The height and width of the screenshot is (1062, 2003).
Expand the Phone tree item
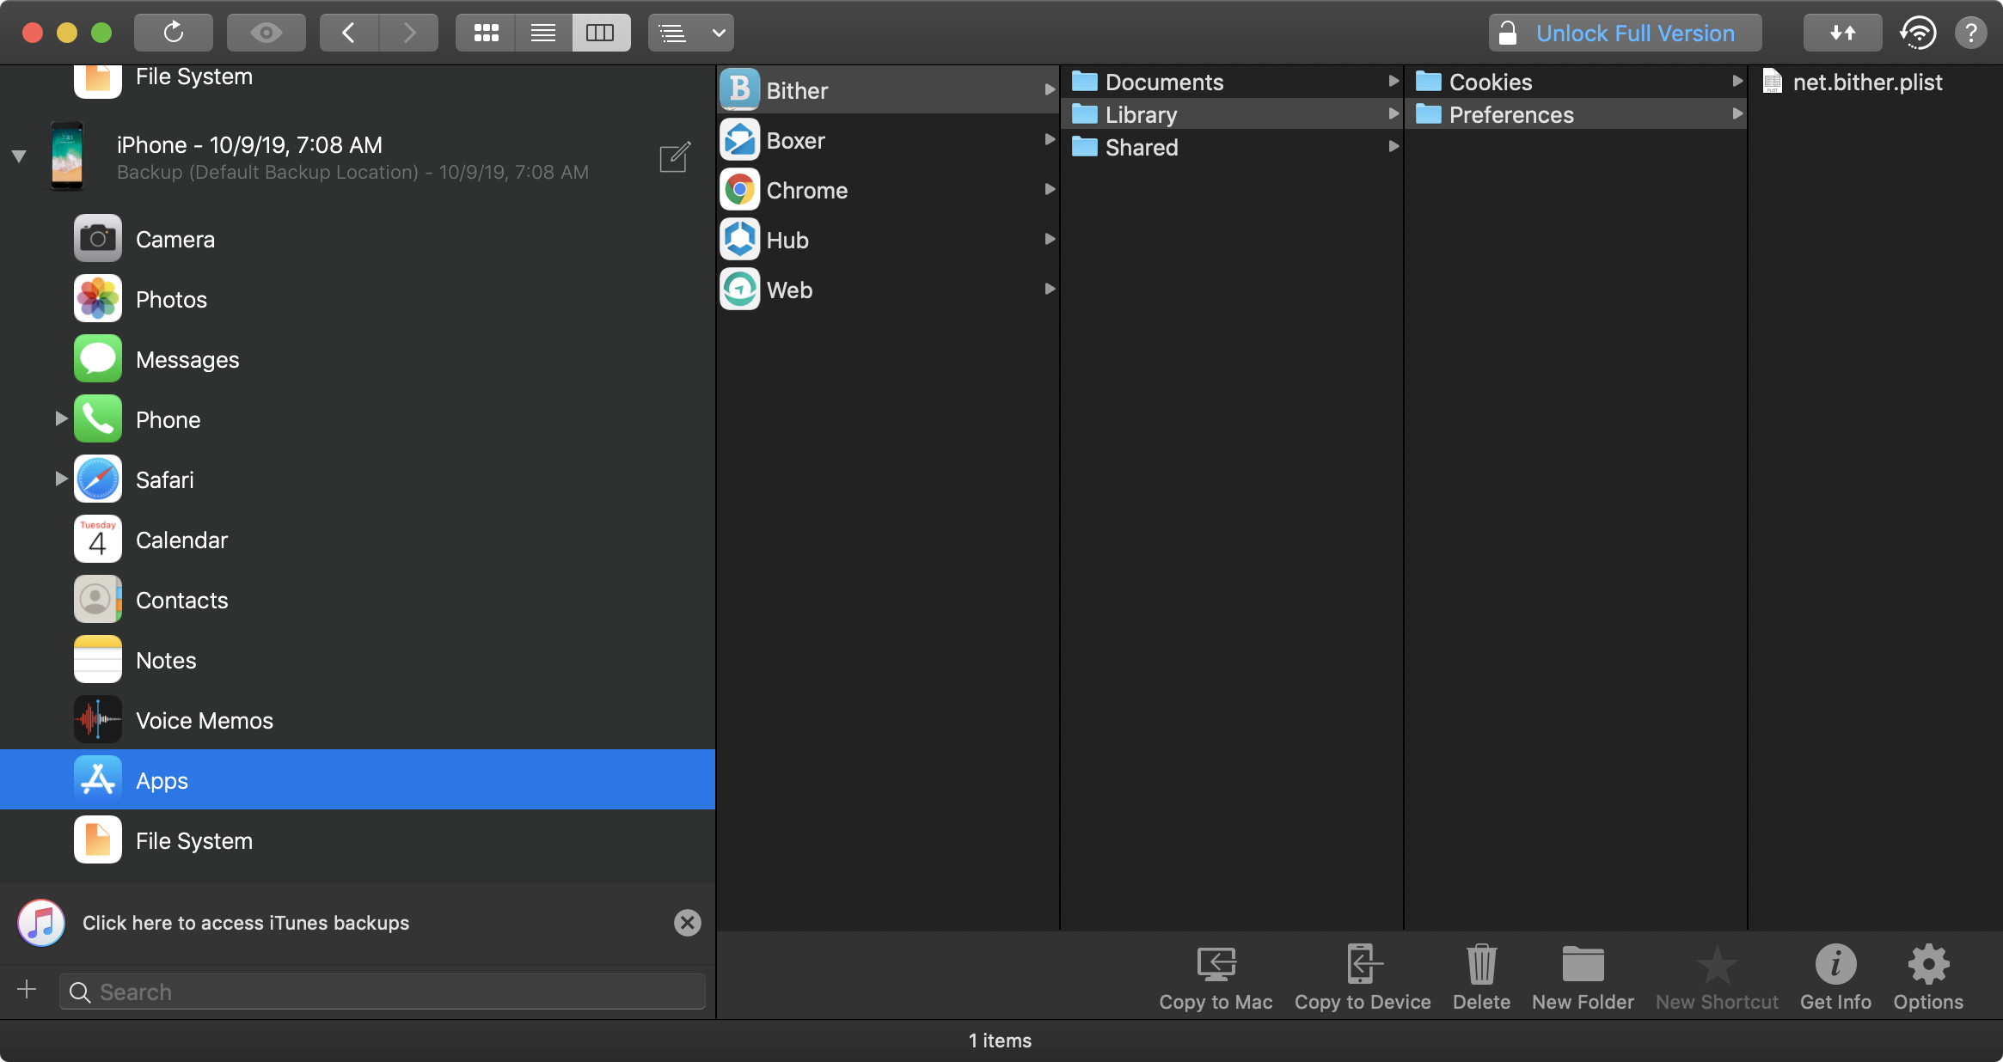tap(58, 418)
